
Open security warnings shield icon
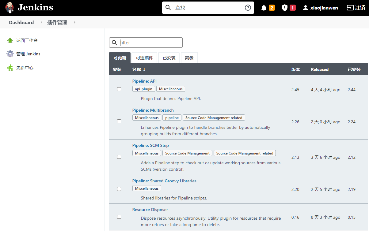(285, 8)
